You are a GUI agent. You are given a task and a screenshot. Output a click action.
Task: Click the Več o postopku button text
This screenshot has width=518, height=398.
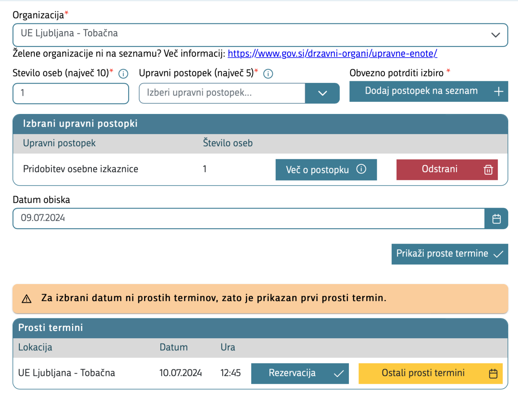(x=317, y=170)
